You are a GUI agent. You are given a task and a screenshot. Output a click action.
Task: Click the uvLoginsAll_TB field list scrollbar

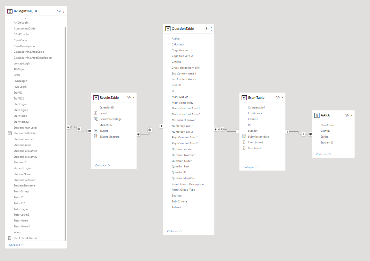[65, 133]
